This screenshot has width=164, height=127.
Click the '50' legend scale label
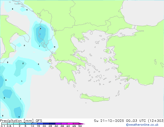80,126
